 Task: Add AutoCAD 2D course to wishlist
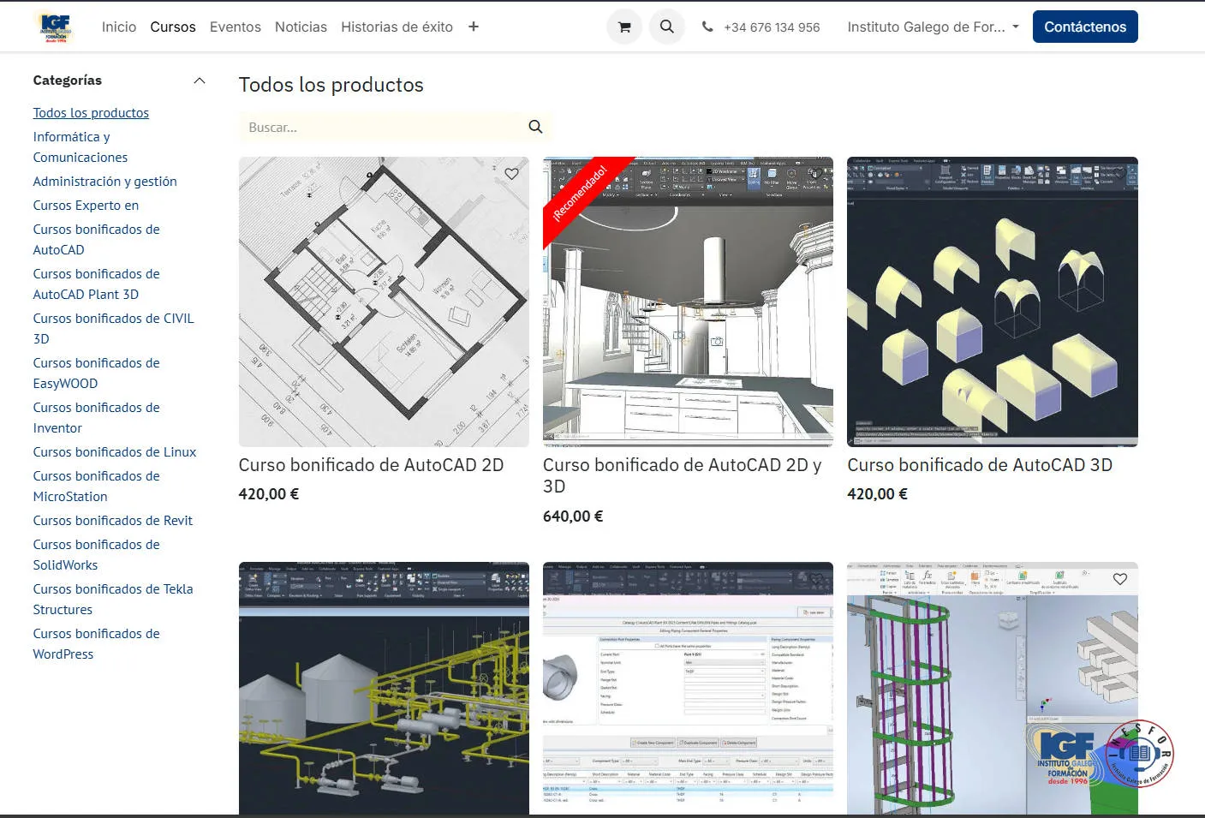511,174
